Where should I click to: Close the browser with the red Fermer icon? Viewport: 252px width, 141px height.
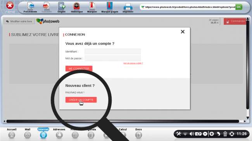tap(10, 6)
